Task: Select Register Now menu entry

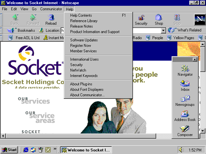Action: click(98, 46)
